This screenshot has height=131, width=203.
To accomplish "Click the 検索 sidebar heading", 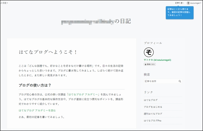I will coord(147,75).
